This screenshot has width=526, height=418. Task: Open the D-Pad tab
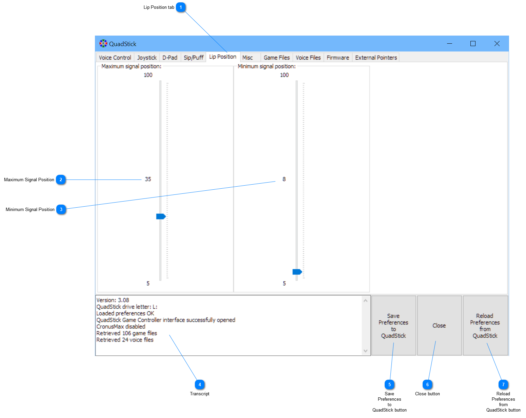click(x=170, y=58)
